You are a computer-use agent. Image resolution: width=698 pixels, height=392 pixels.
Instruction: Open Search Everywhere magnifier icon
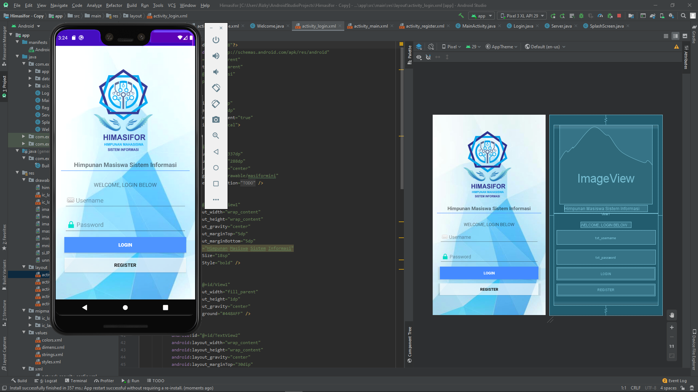tap(683, 16)
